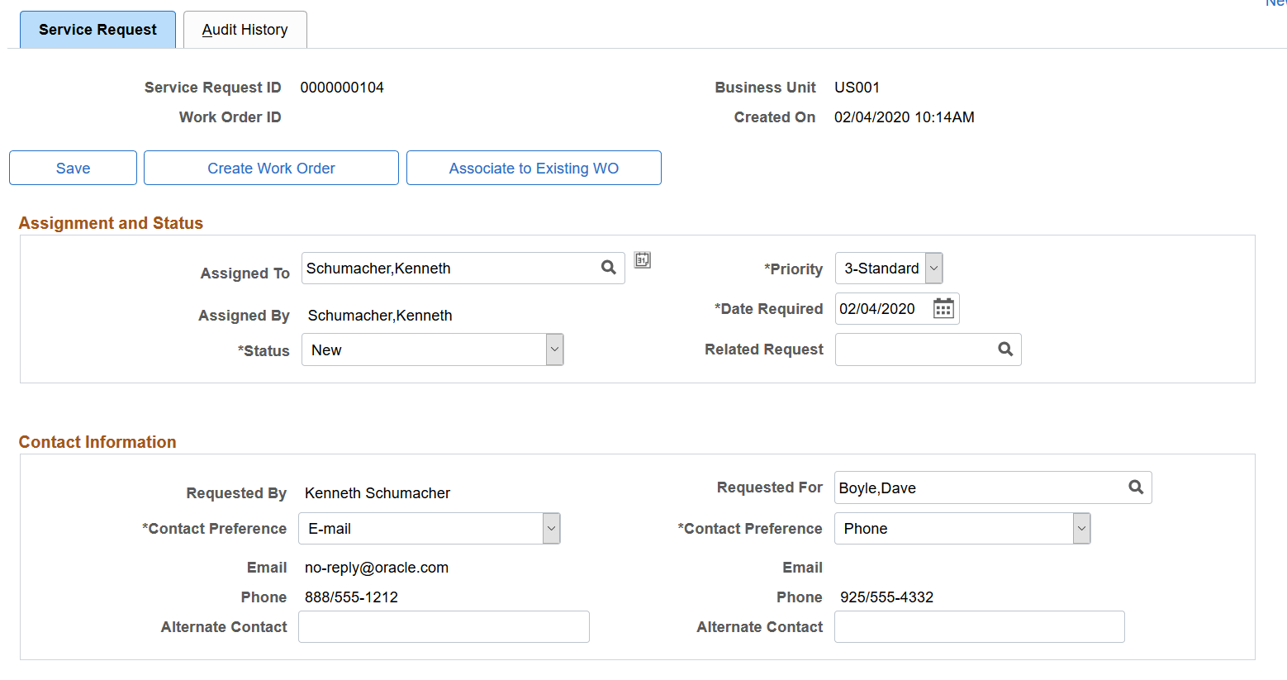This screenshot has height=680, width=1287.
Task: Open the Assigned To lookup magnifier
Action: [x=609, y=268]
